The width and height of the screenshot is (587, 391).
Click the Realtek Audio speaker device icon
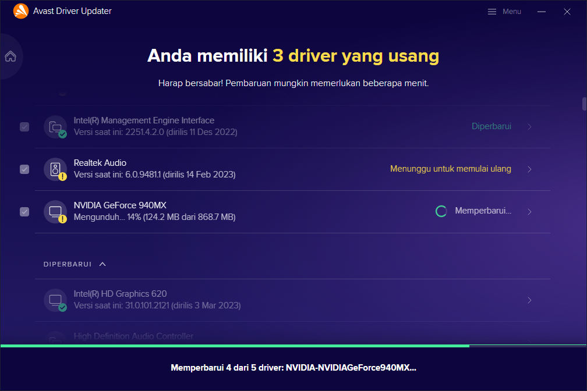pos(55,169)
